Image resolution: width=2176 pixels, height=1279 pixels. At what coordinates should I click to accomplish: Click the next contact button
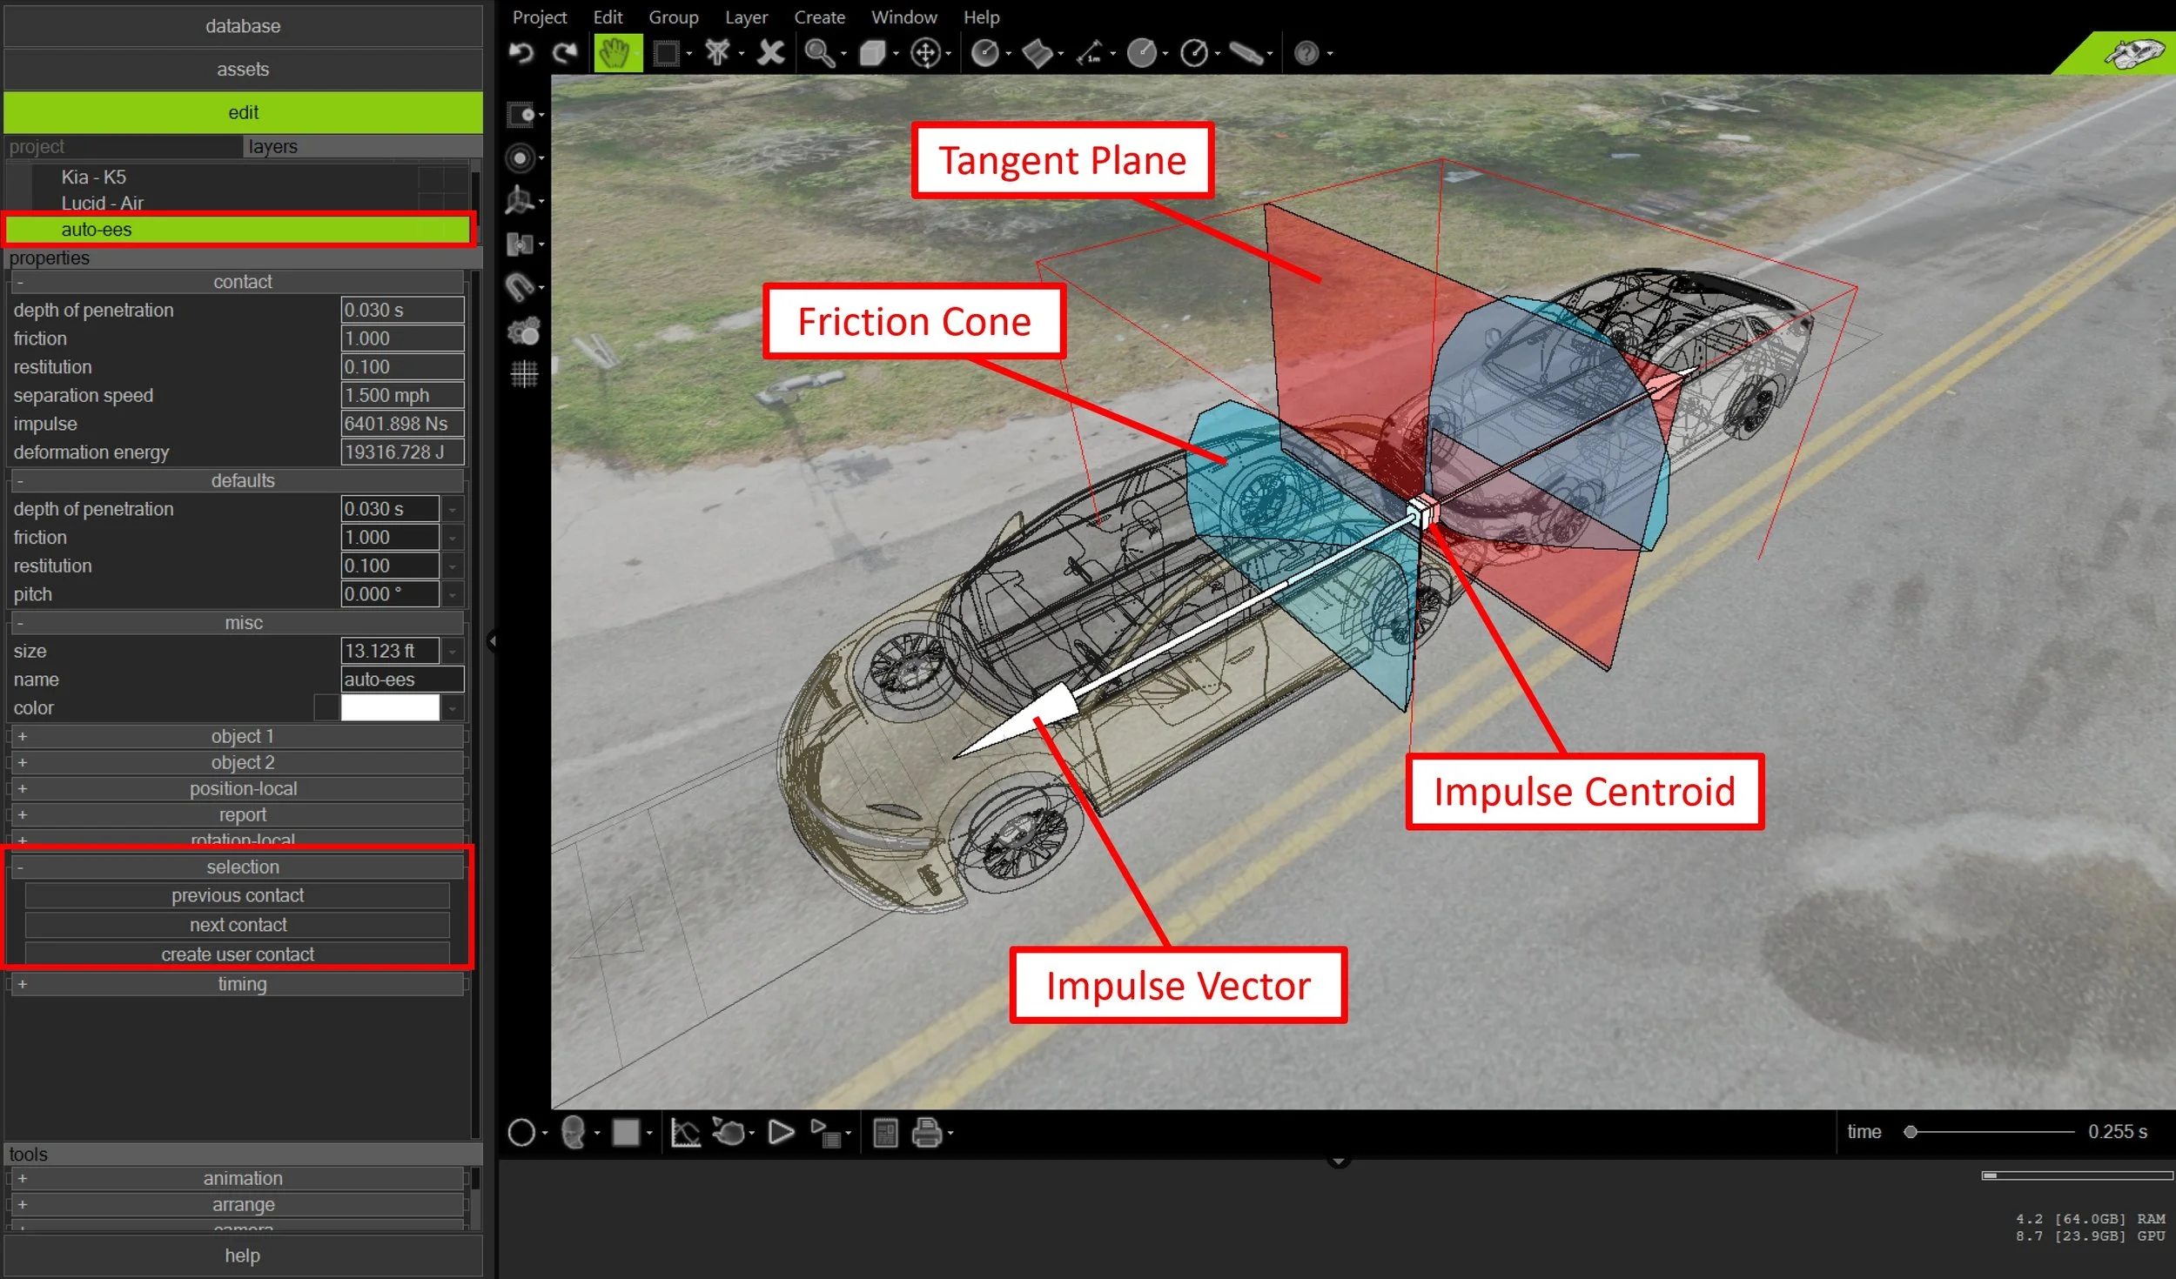point(238,925)
